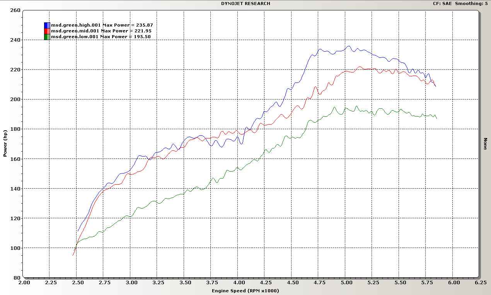Click the Power (hp) axis label
This screenshot has width=491, height=295.
pyautogui.click(x=5, y=143)
